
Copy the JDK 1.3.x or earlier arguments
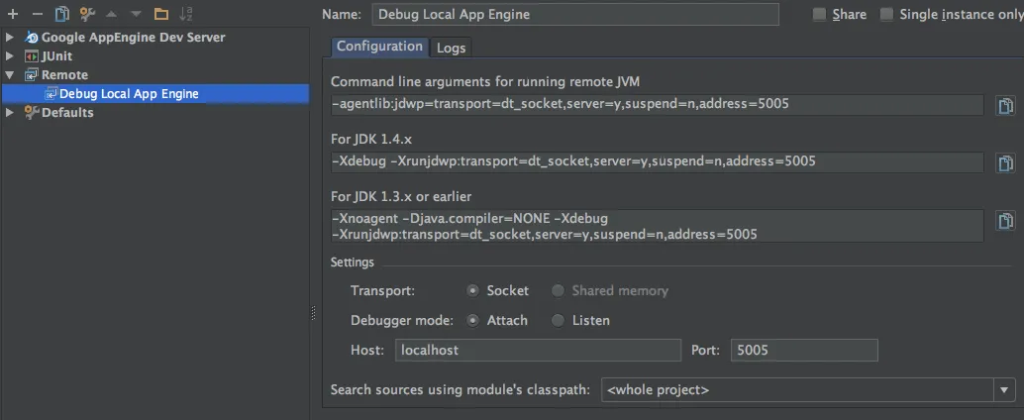click(x=1005, y=221)
